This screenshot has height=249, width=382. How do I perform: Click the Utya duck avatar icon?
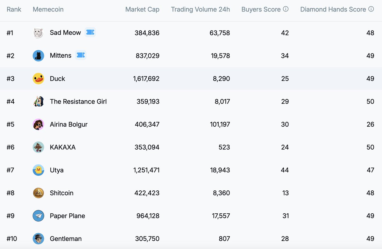38,170
